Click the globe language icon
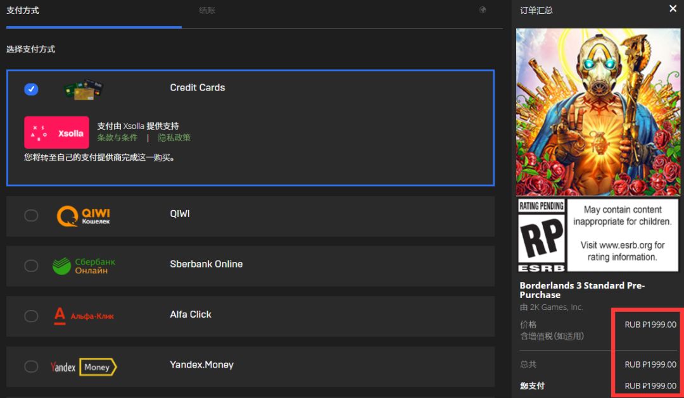 click(x=483, y=10)
